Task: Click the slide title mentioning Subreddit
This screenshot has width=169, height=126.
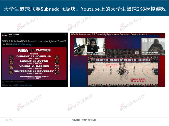Action: pyautogui.click(x=85, y=9)
